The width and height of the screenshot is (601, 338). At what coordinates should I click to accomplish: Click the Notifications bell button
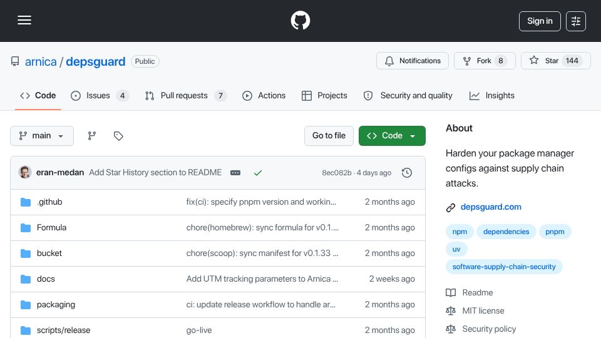pyautogui.click(x=413, y=61)
